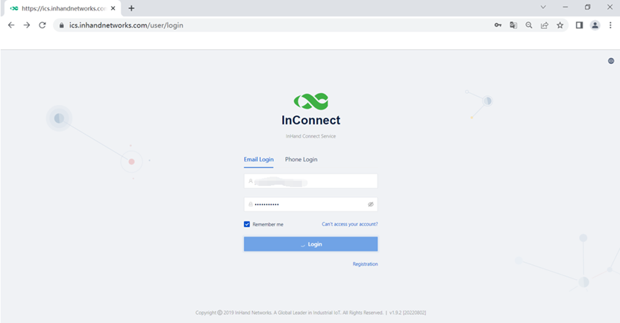Open the translate page icon
The width and height of the screenshot is (620, 323).
(x=513, y=25)
